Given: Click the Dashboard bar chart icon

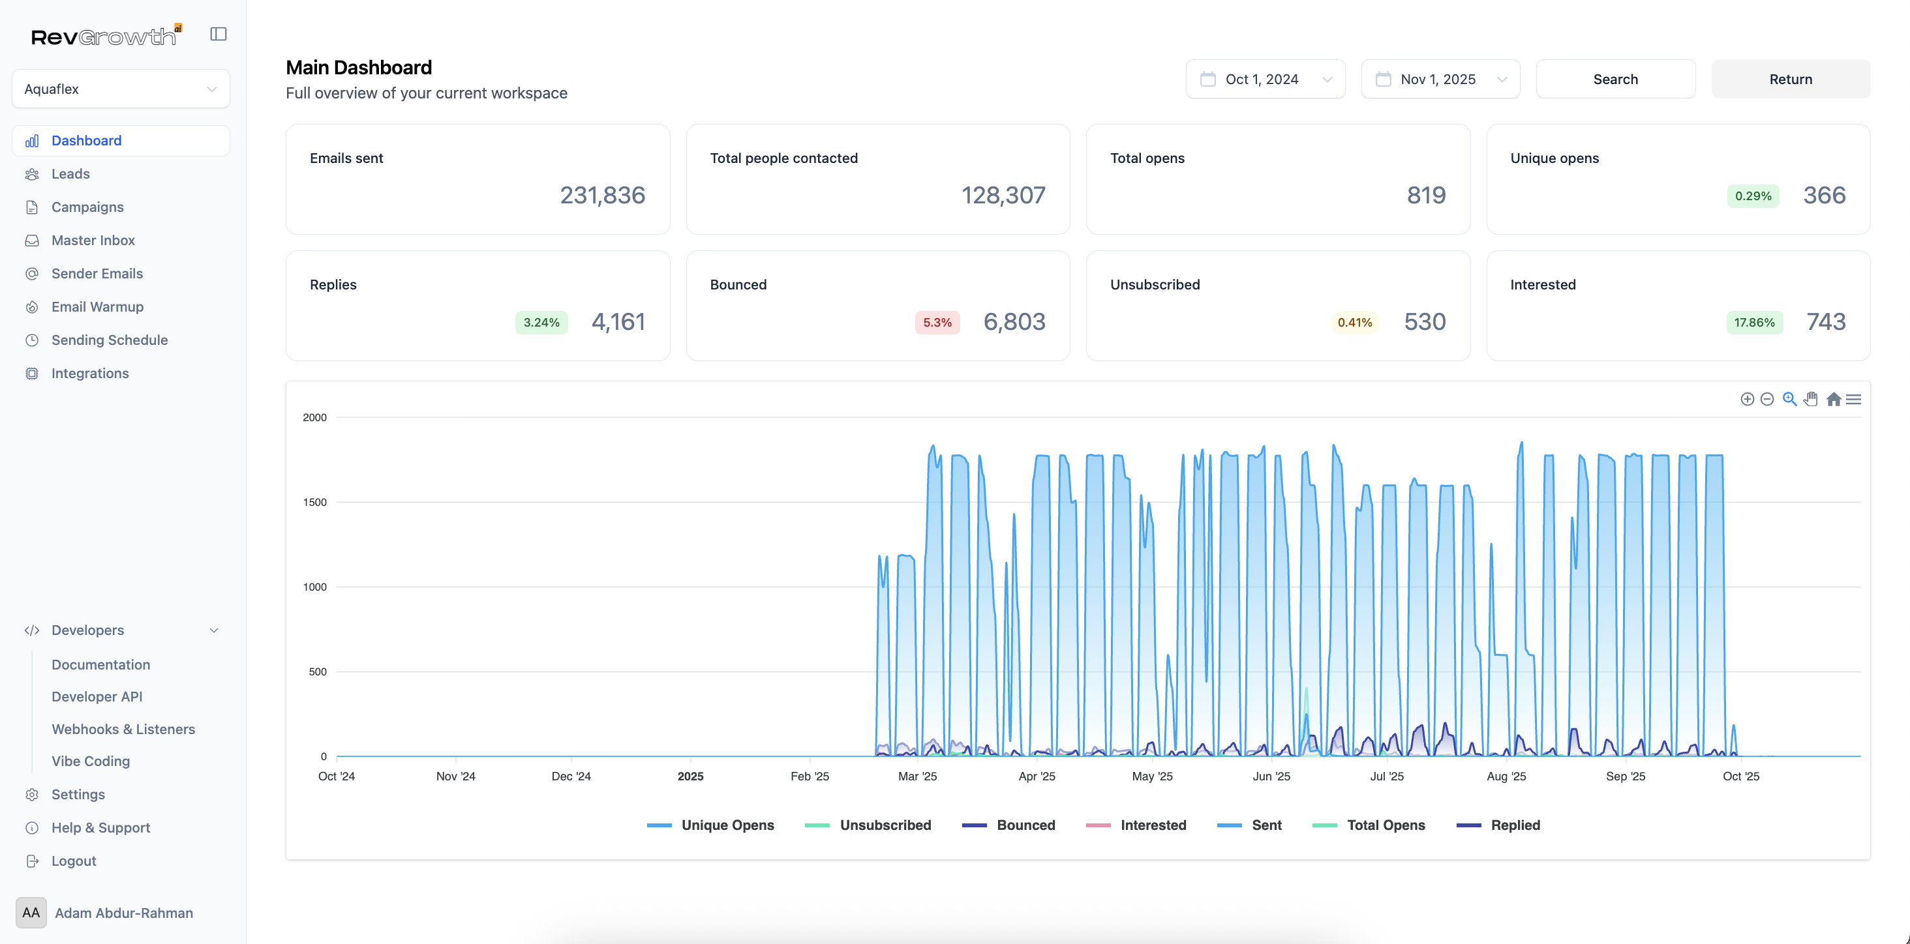Looking at the screenshot, I should [x=32, y=141].
